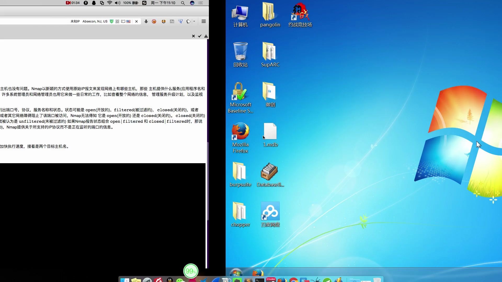Image resolution: width=502 pixels, height=282 pixels.
Task: Open the Wi-Fi menu in the menu bar
Action: pos(110,3)
